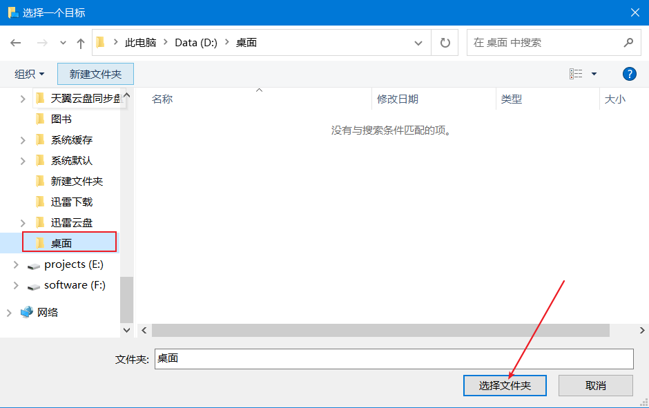
Task: Click horizontal scrollbar right arrow
Action: coord(642,330)
